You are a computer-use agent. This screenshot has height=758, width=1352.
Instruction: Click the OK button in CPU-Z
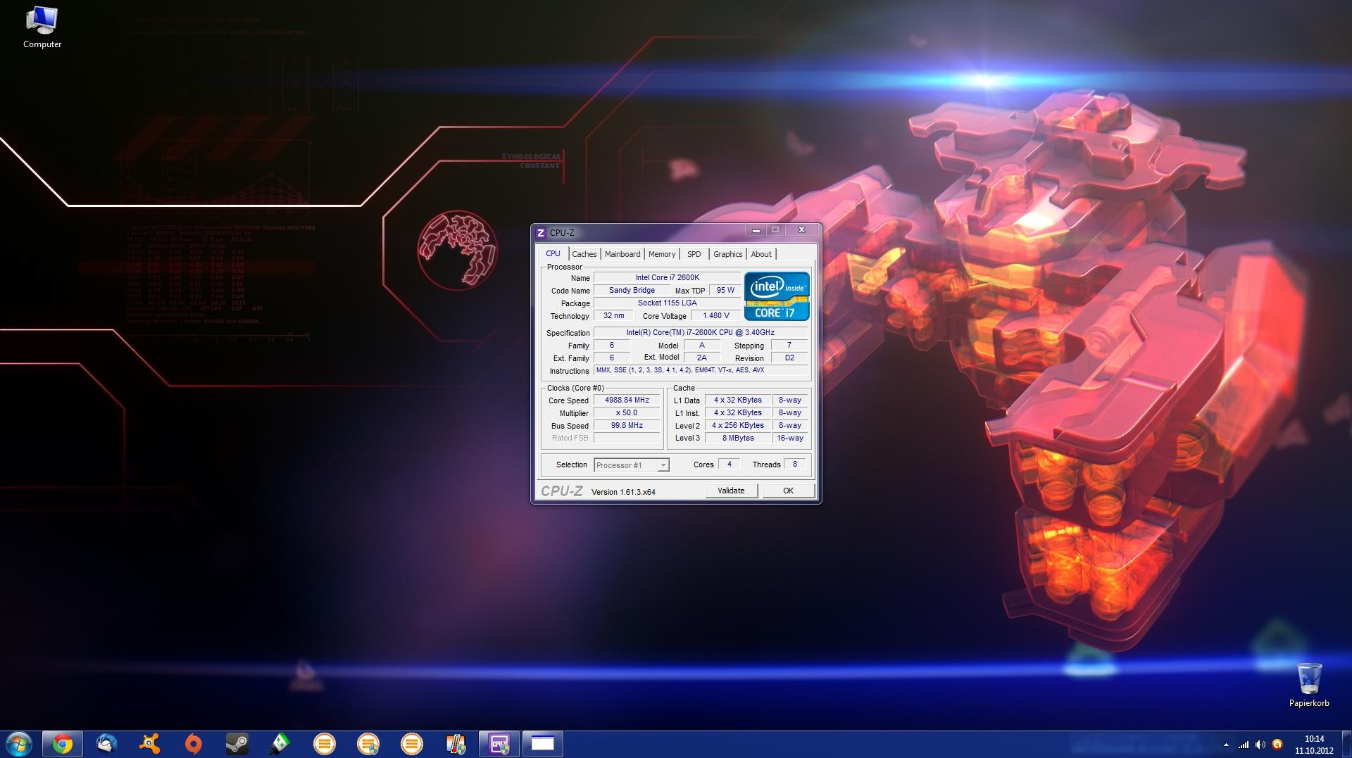pos(788,491)
